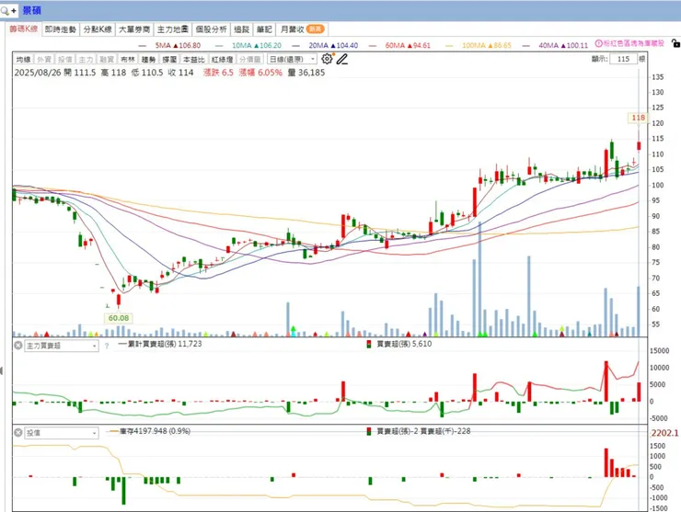681x512 pixels.
Task: Toggle the 本益比 overlay button
Action: click(193, 60)
